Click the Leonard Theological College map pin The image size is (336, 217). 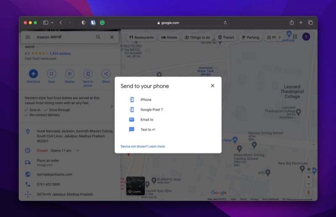[299, 112]
